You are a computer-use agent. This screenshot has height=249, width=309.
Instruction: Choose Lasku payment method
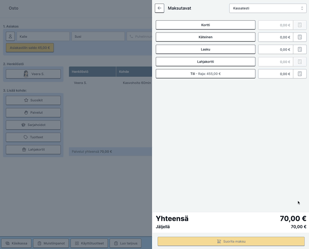(x=205, y=49)
